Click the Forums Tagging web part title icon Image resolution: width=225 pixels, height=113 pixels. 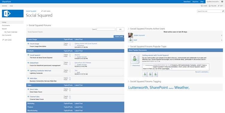129,81
